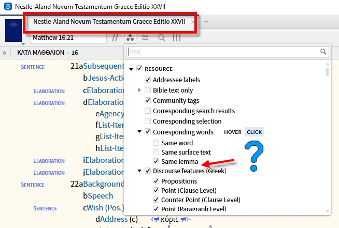Click the Wish (Pos.) label
Viewport: 339px width, 228px height.
coord(105,207)
